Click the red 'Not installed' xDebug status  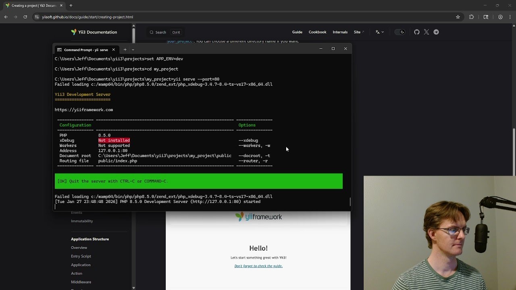click(114, 141)
